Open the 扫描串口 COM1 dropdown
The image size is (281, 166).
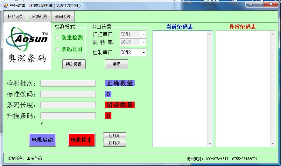point(133,34)
